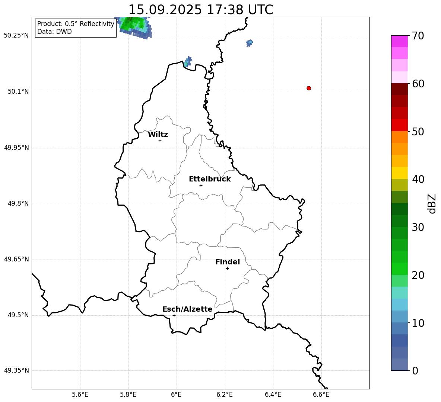This screenshot has height=402, width=441.
Task: Click the Wiltz station cross marker
Action: pyautogui.click(x=160, y=141)
